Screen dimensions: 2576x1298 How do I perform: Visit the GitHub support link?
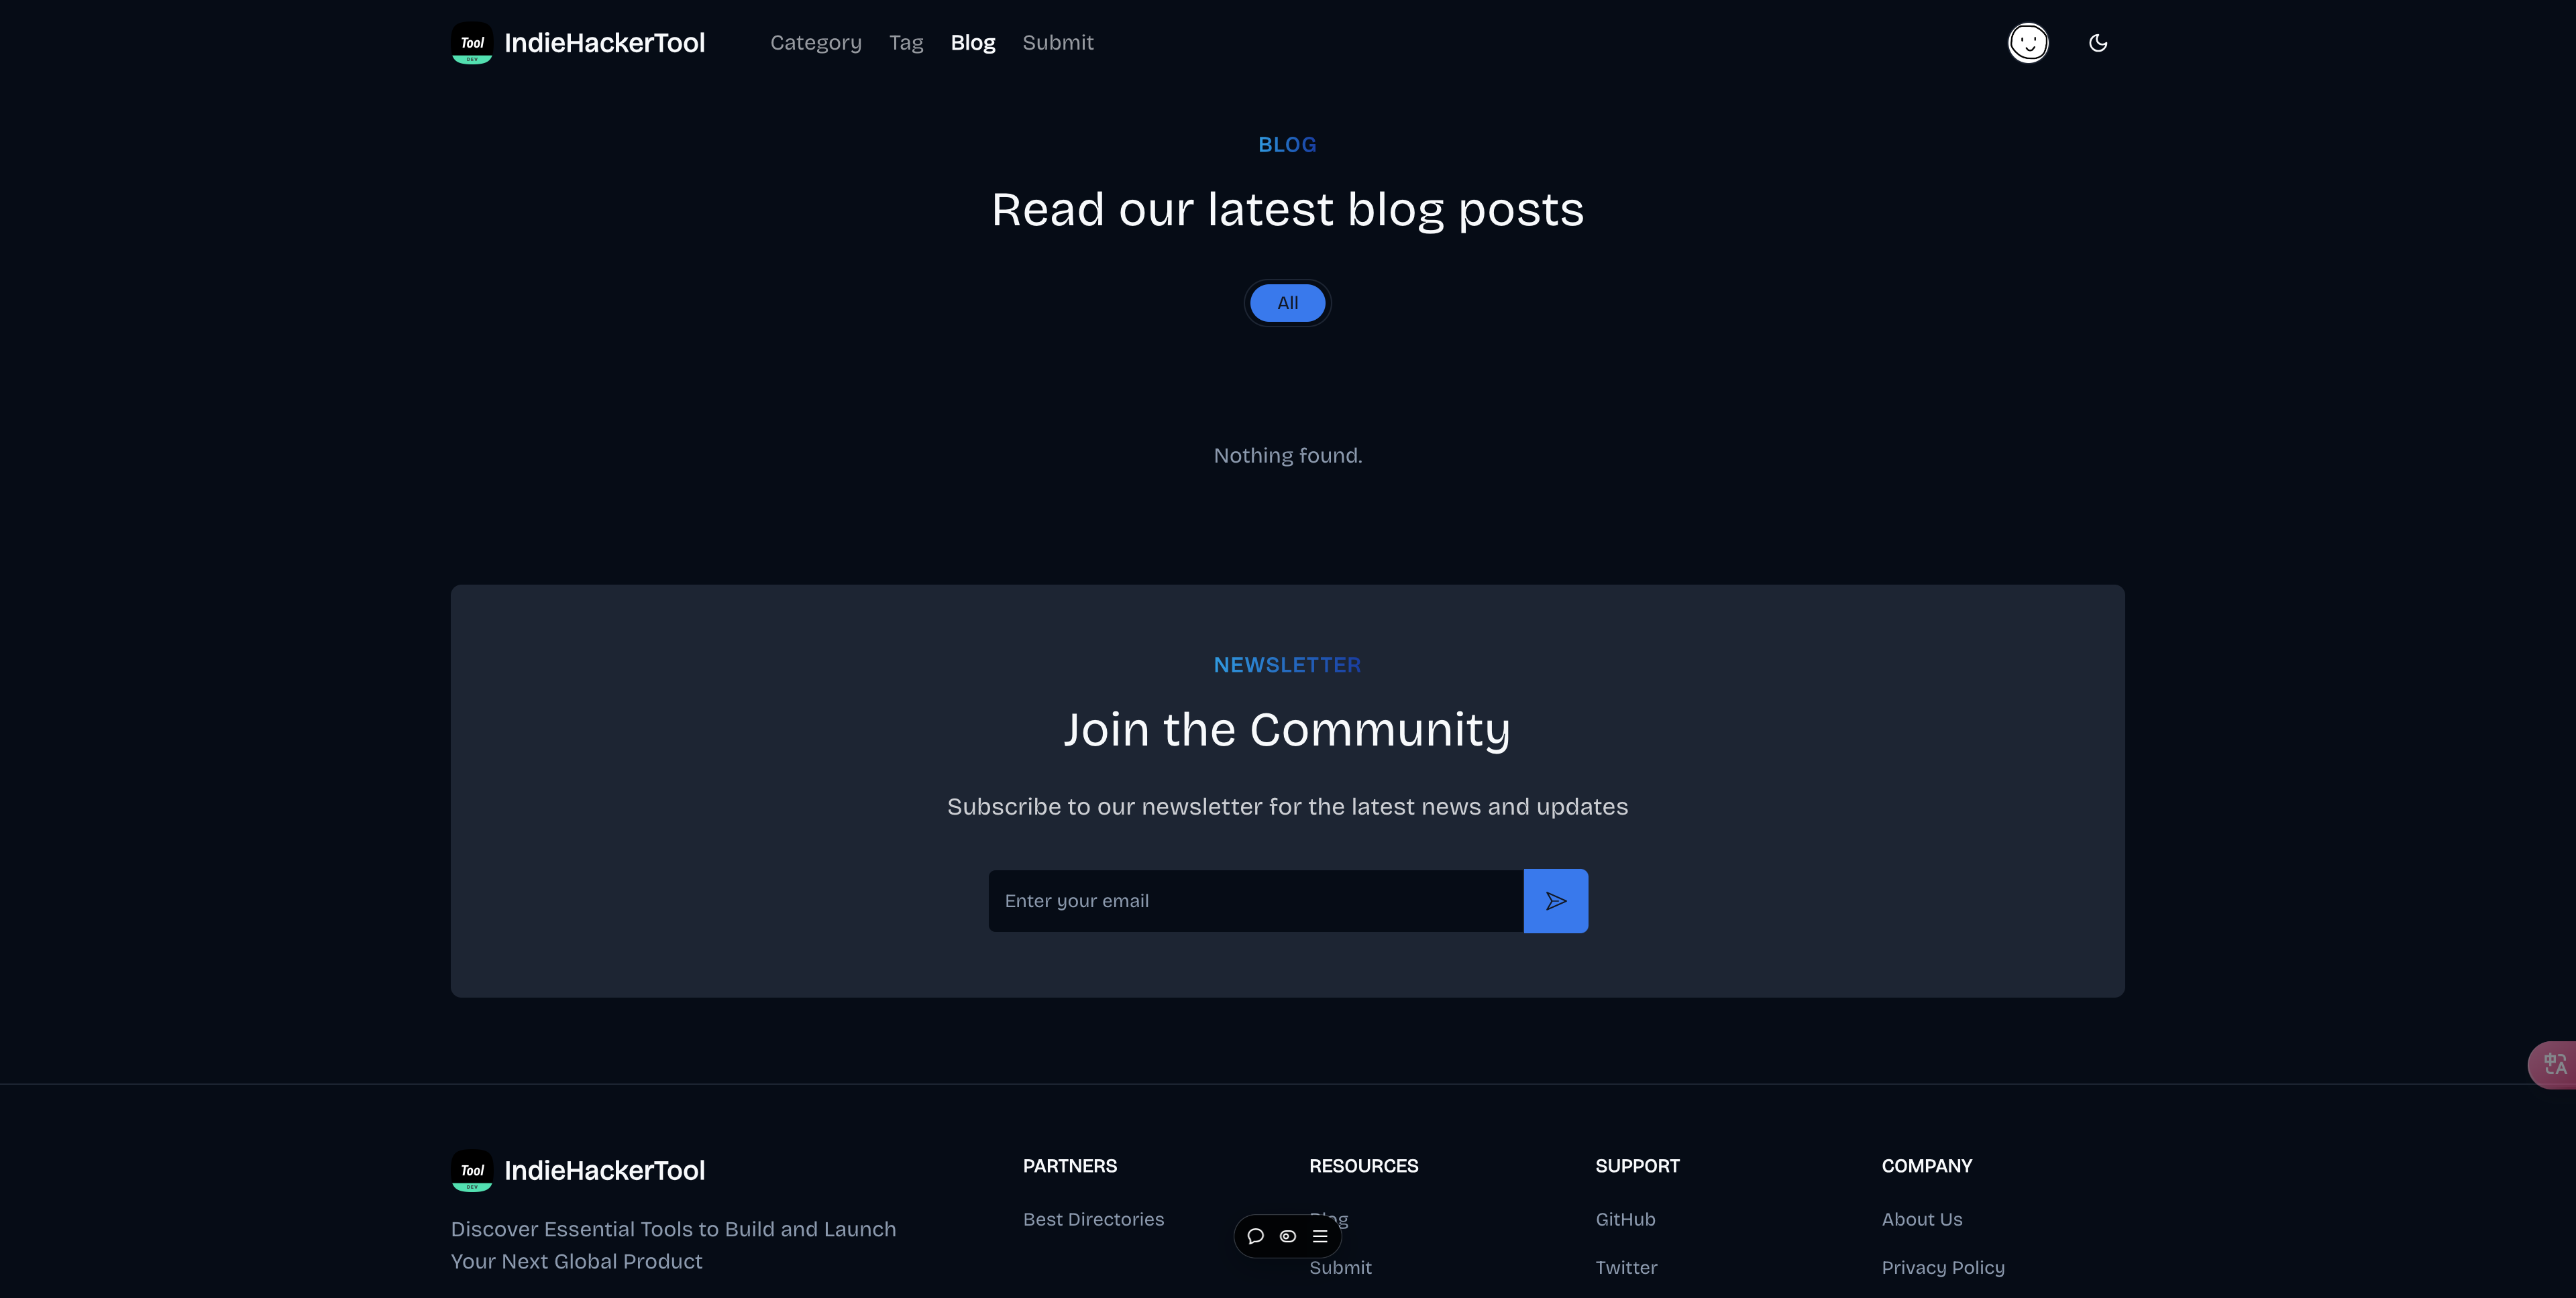[1625, 1219]
